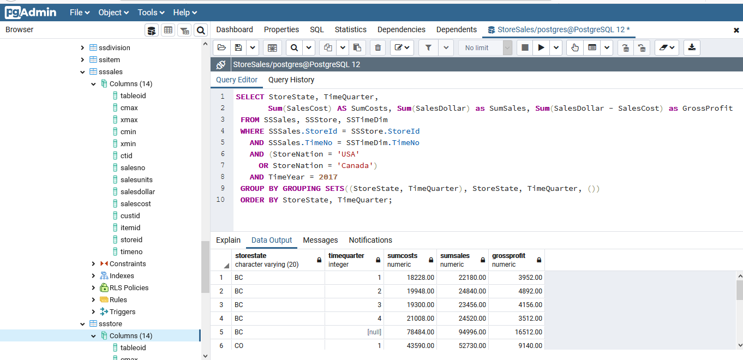This screenshot has width=743, height=360.
Task: Click the Execute query play button
Action: pyautogui.click(x=541, y=48)
